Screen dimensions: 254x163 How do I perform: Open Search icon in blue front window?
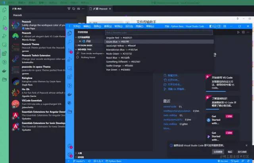70,42
